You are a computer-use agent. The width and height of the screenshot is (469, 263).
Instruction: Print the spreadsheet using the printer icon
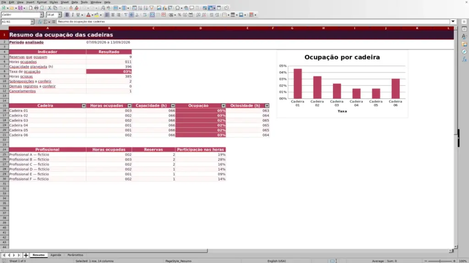tap(36, 8)
